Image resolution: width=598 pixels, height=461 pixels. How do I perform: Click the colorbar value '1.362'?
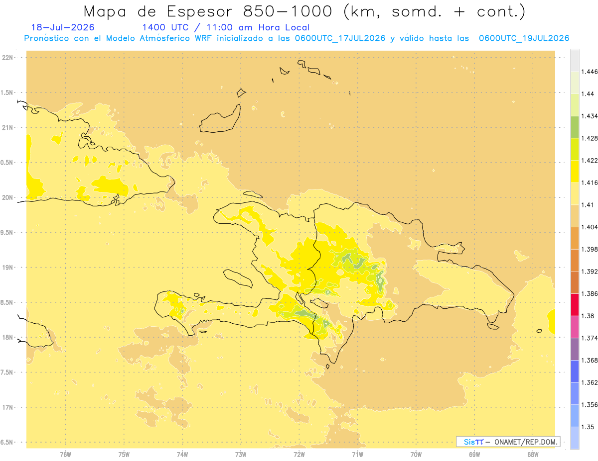pos(590,382)
